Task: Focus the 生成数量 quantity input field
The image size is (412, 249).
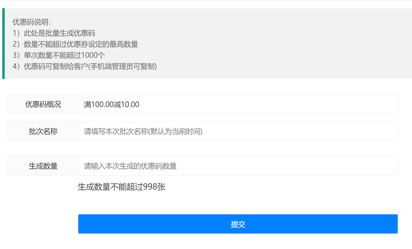Action: [x=238, y=166]
